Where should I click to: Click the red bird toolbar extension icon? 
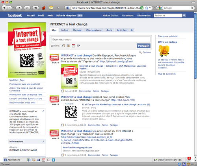click(x=43, y=8)
